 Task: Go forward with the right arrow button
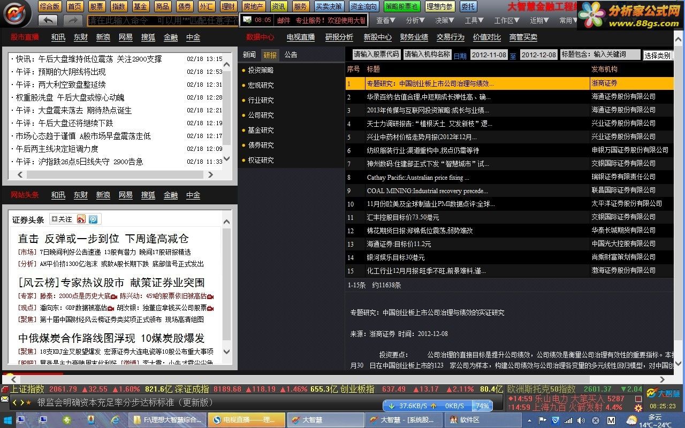(73, 20)
